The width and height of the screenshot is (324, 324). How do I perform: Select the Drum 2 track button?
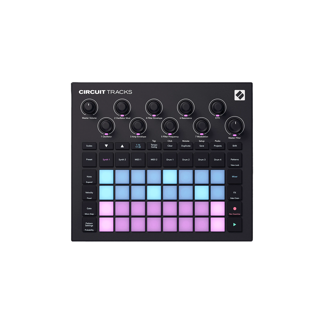[x=186, y=159]
